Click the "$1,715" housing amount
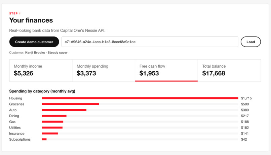Image resolution: width=271 pixels, height=155 pixels. pos(246,98)
